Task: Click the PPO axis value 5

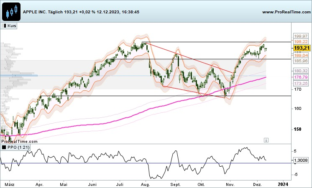Action: click(295, 151)
